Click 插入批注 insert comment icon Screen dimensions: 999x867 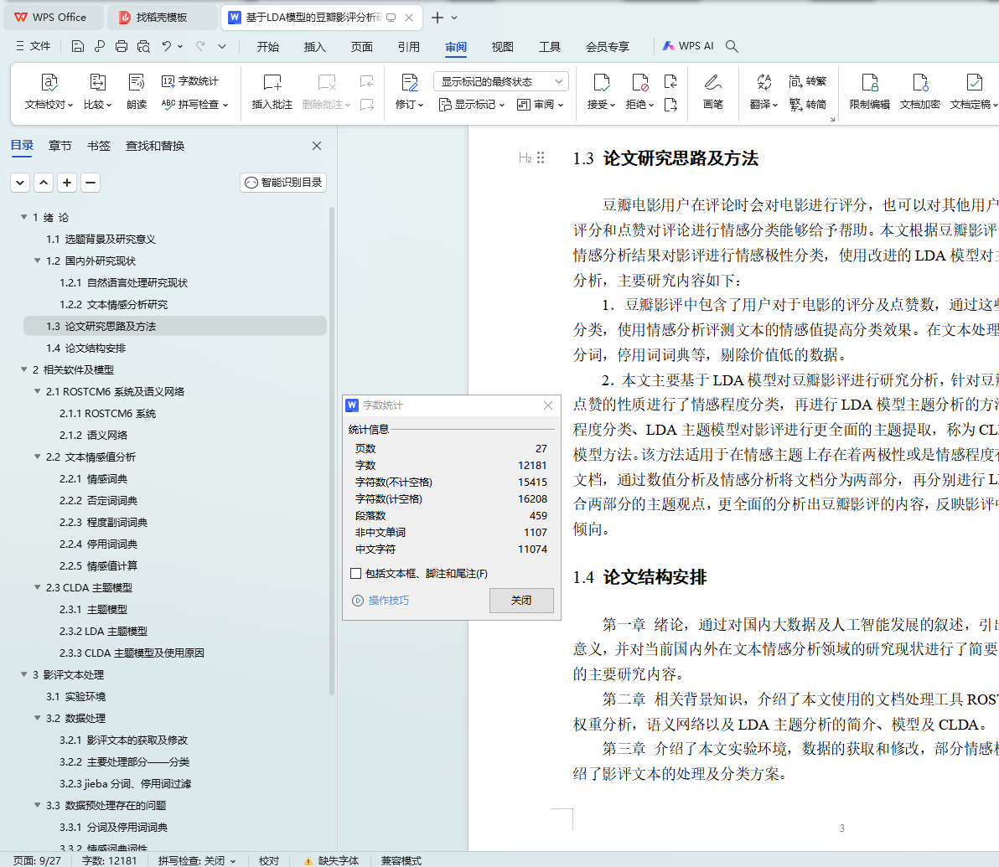272,82
